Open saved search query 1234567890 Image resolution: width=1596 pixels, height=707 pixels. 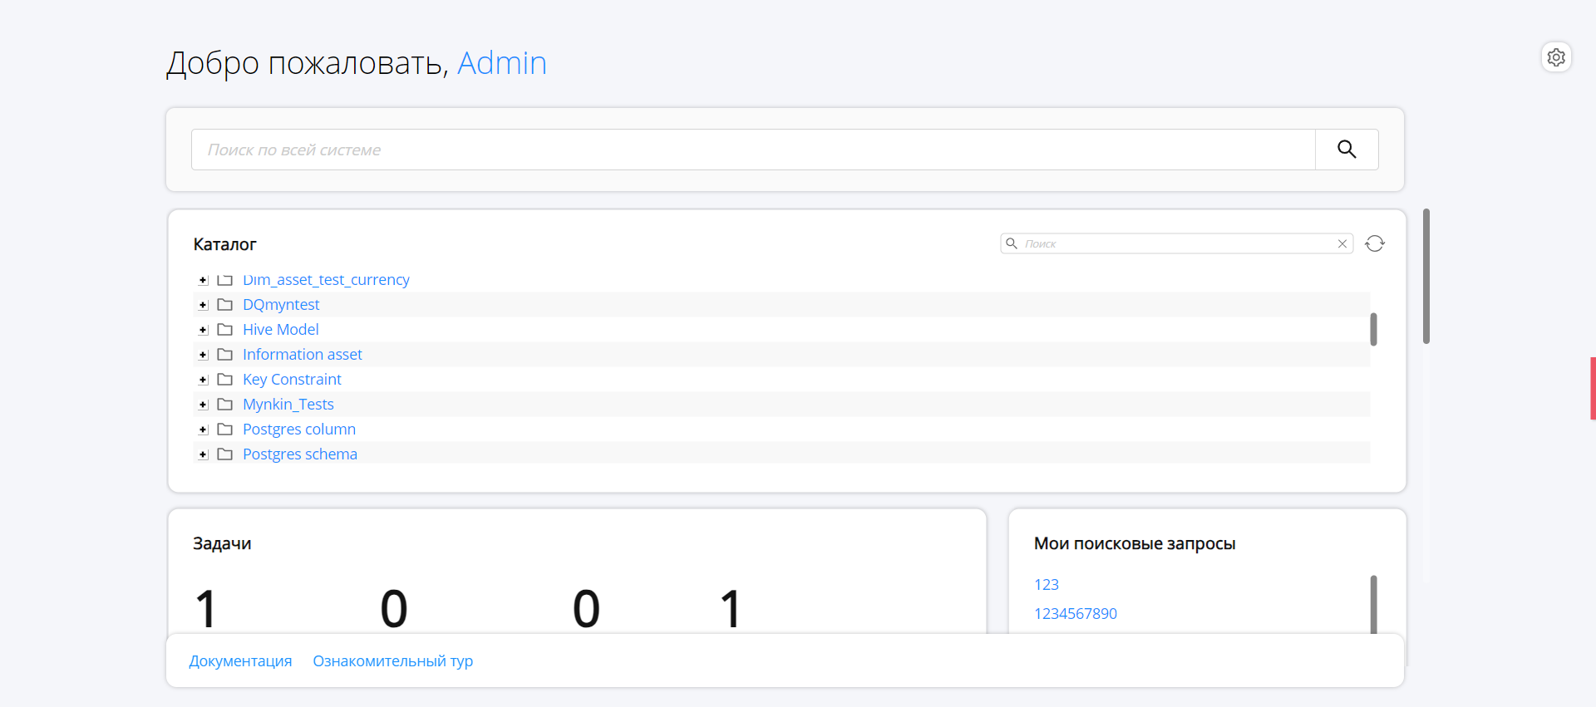[1075, 614]
